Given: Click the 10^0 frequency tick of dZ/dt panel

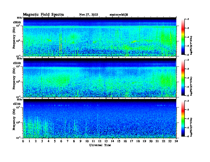Looking at the screenshot, I should click(18, 123).
